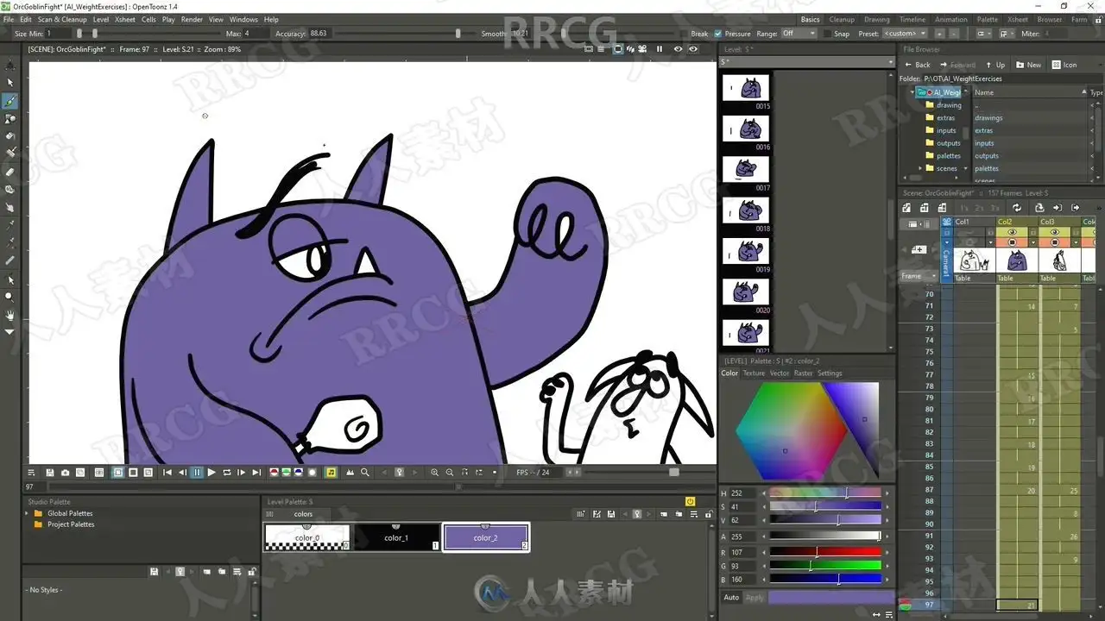
Task: Jump to the first frame
Action: 167,473
